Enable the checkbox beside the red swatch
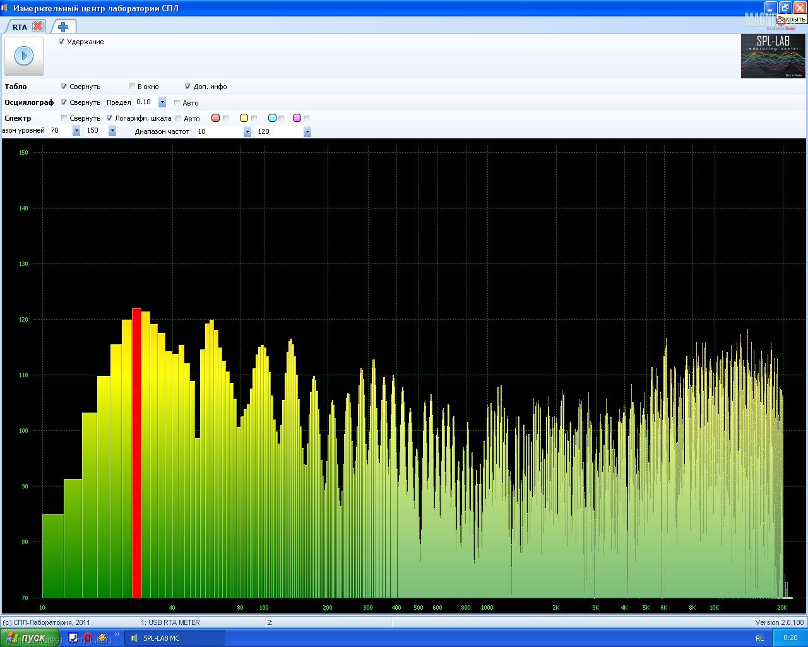The image size is (808, 647). pyautogui.click(x=226, y=118)
